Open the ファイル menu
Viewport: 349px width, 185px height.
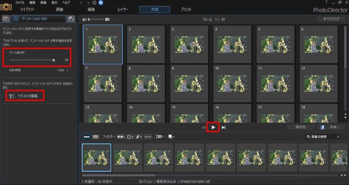(20, 3)
